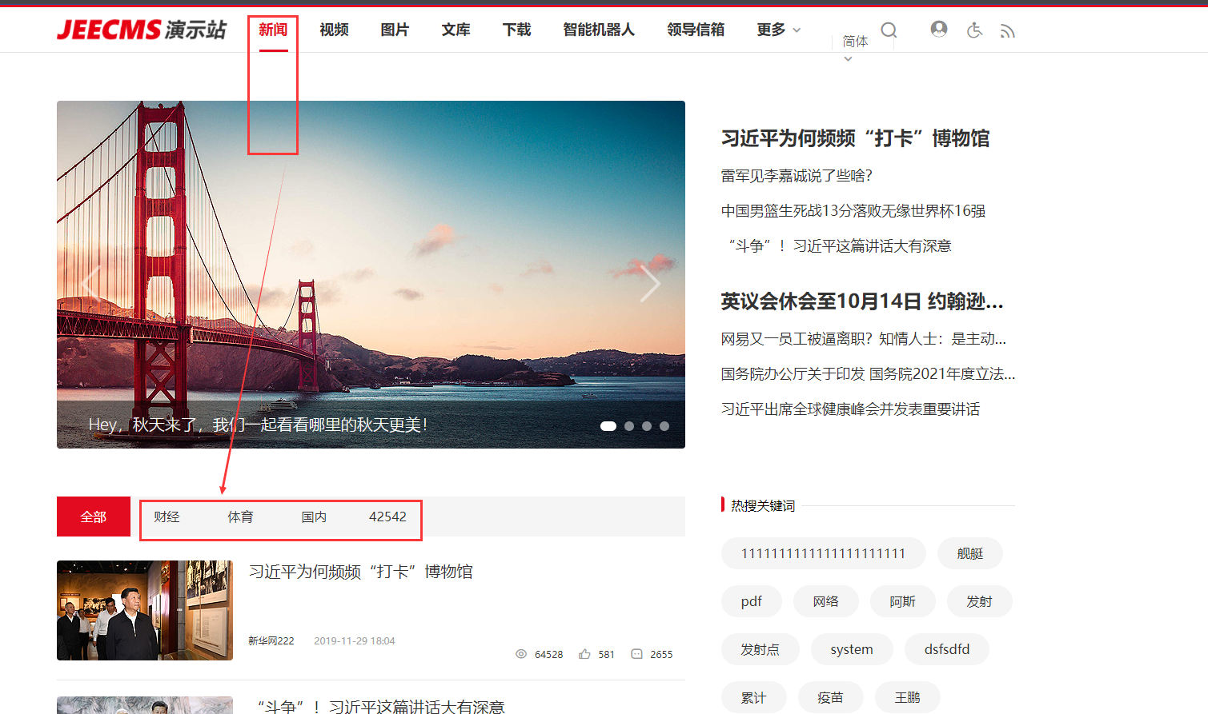Open the 下载 navigation item

coord(516,30)
